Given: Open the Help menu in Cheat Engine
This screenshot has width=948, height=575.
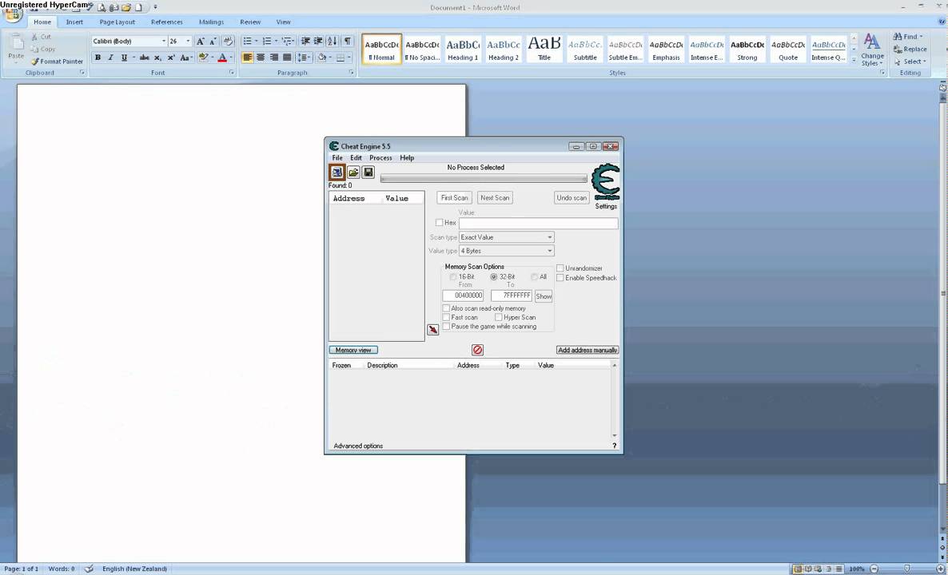Looking at the screenshot, I should 407,157.
